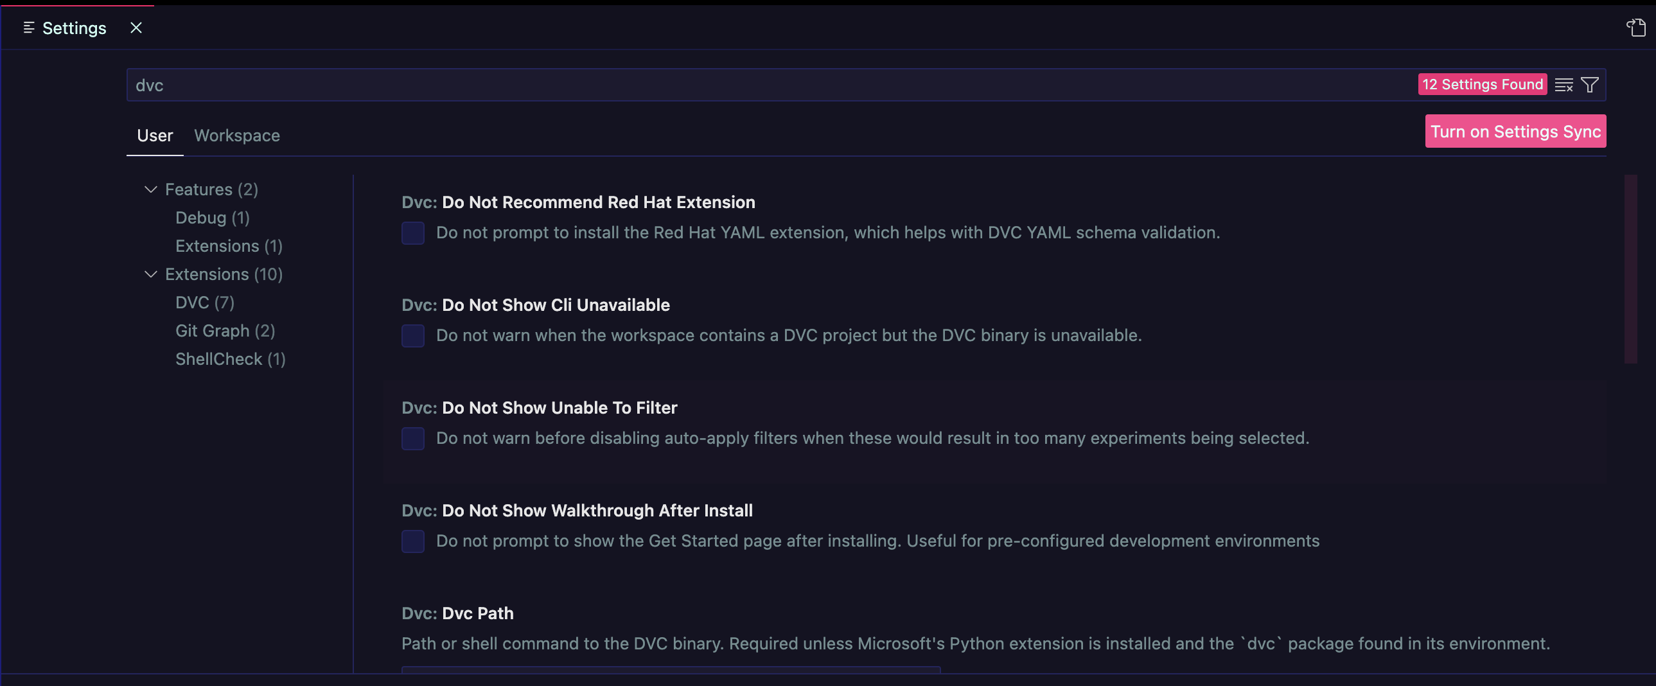
Task: Collapse the Extensions (10) group chevron
Action: point(150,274)
